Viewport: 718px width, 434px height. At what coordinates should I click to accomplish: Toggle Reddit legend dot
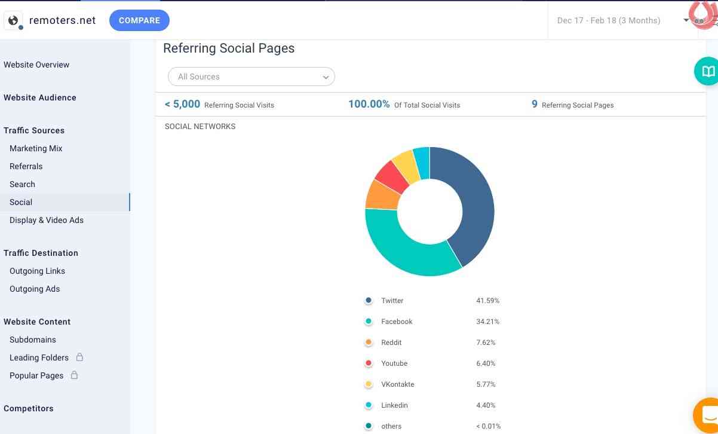pos(369,343)
